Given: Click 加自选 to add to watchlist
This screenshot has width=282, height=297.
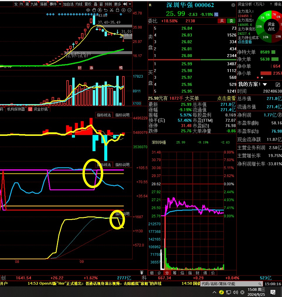Looking at the screenshot, I should (x=68, y=4).
